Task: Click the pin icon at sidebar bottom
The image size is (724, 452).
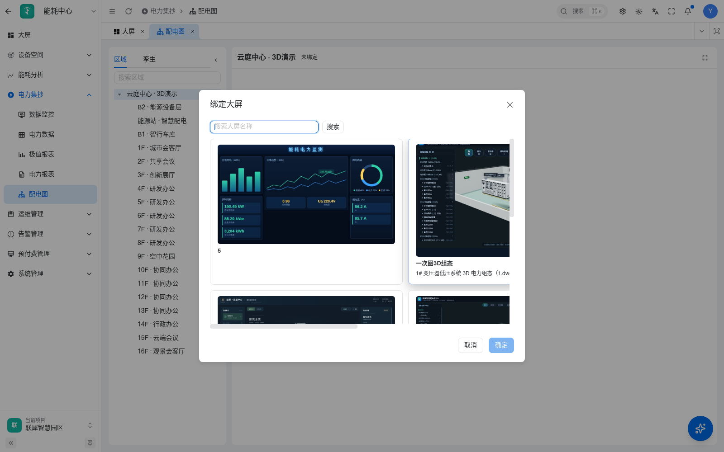Action: (90, 443)
